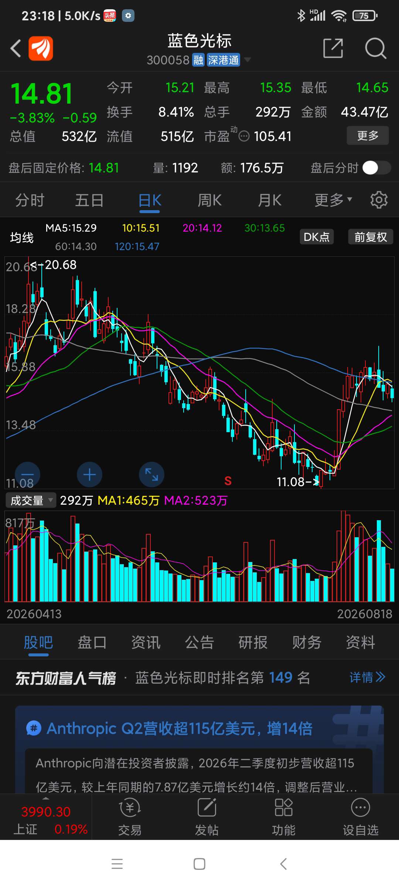399x888 pixels.
Task: Tap the tallest red volume bar
Action: pos(343,556)
